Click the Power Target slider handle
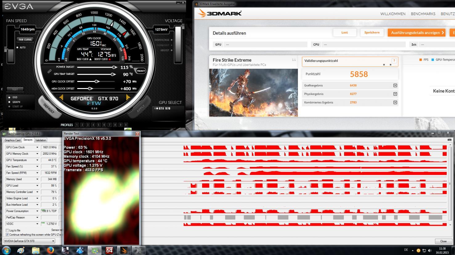 114,67
